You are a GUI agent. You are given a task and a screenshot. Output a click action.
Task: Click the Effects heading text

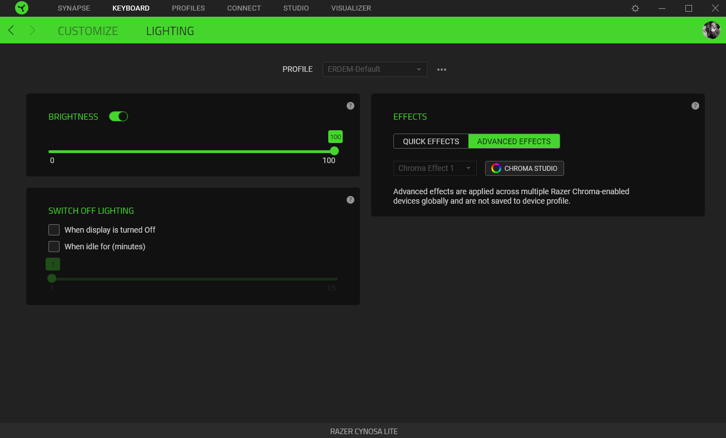point(410,117)
